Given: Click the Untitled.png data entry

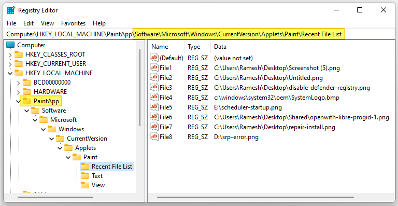Looking at the screenshot, I should (x=268, y=77).
